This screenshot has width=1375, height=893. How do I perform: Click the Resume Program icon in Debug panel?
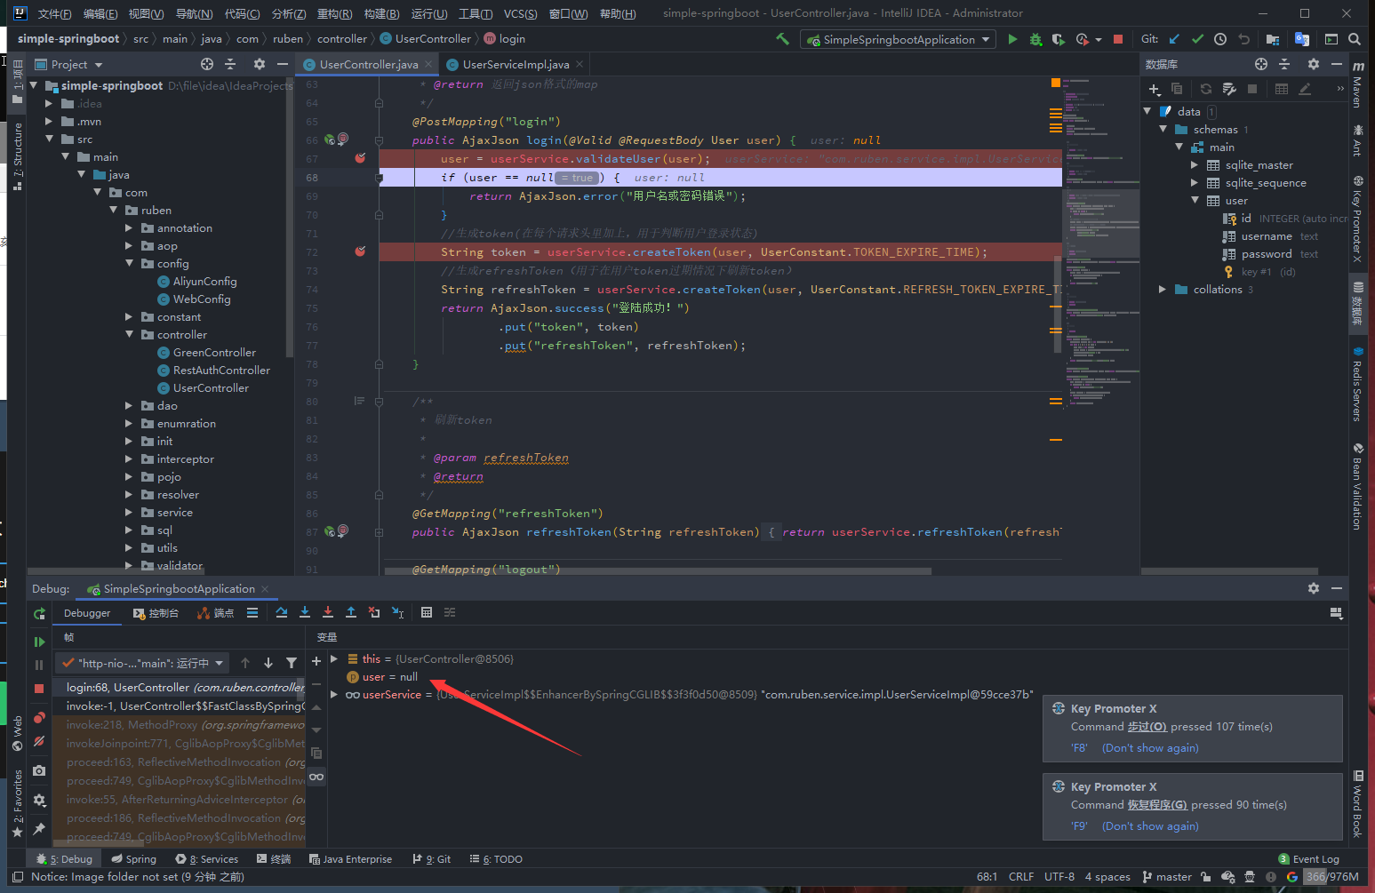coord(39,642)
